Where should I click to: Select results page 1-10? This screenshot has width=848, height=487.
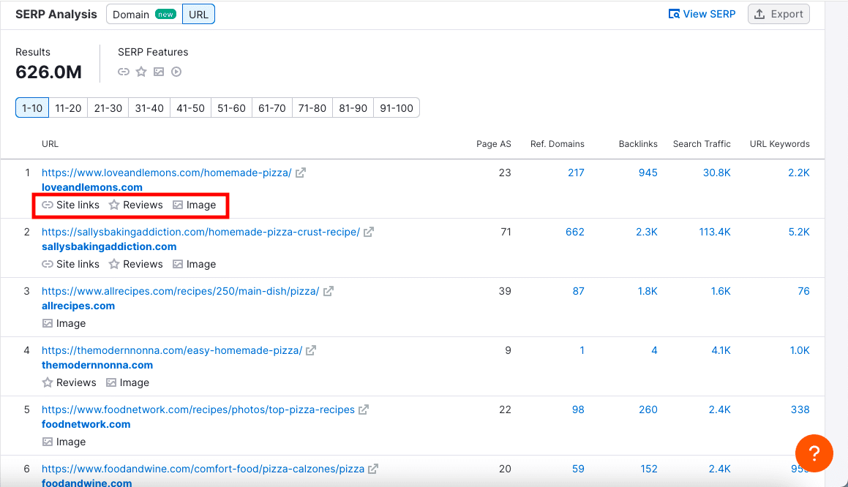[32, 108]
